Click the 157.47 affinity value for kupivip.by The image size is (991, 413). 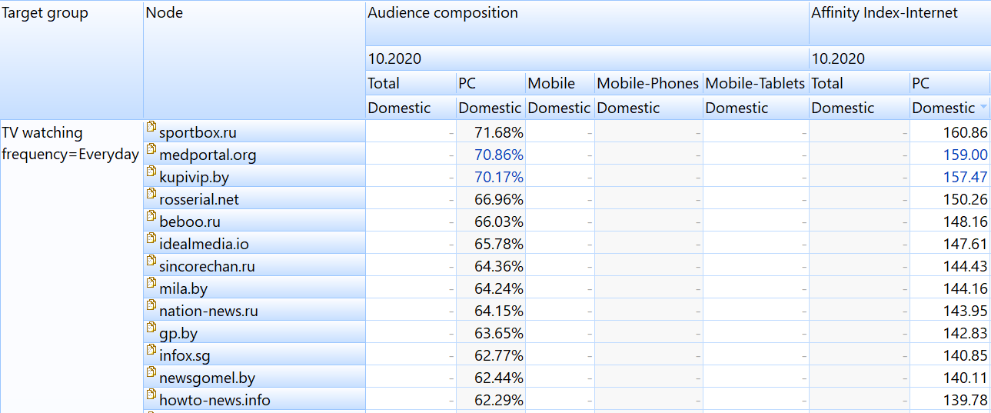(965, 178)
